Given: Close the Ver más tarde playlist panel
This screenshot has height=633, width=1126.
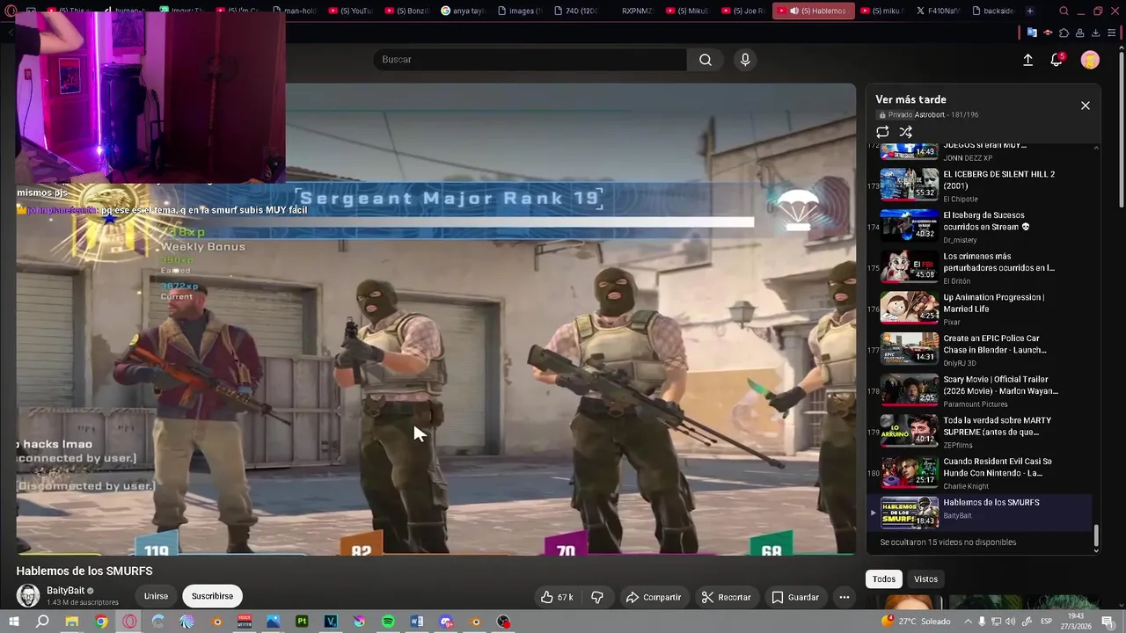Looking at the screenshot, I should point(1086,105).
